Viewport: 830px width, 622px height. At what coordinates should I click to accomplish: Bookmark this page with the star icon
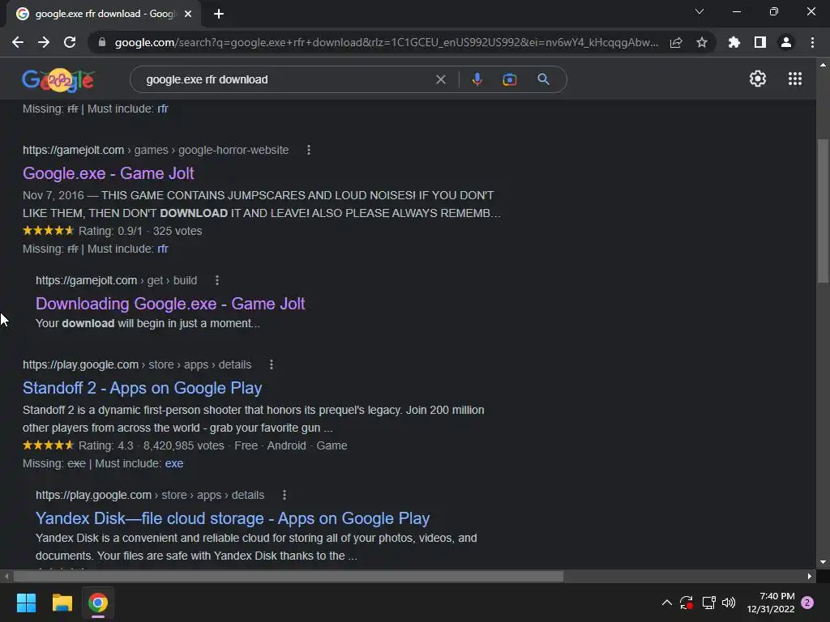tap(702, 42)
